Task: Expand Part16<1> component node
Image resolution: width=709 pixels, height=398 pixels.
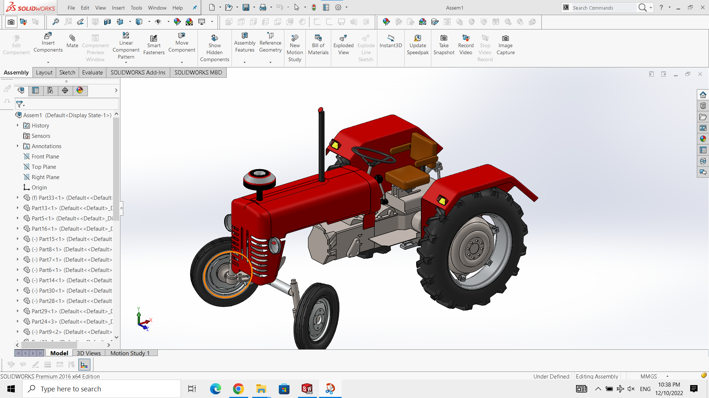Action: tap(17, 228)
